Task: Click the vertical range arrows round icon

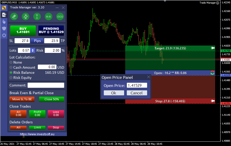Action: point(37,17)
